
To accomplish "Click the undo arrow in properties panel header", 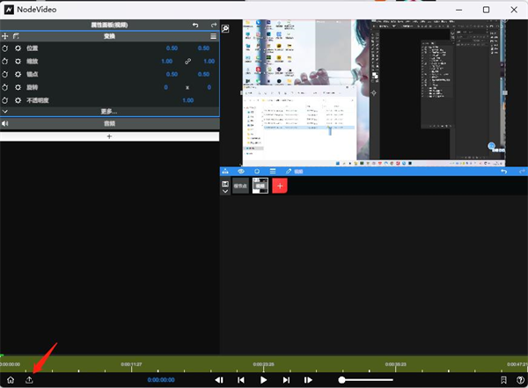I will tap(195, 25).
